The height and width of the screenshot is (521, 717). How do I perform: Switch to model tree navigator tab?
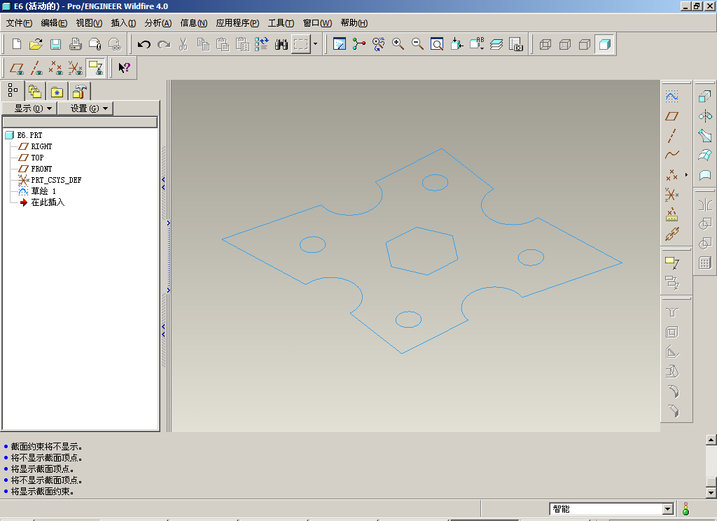click(13, 90)
